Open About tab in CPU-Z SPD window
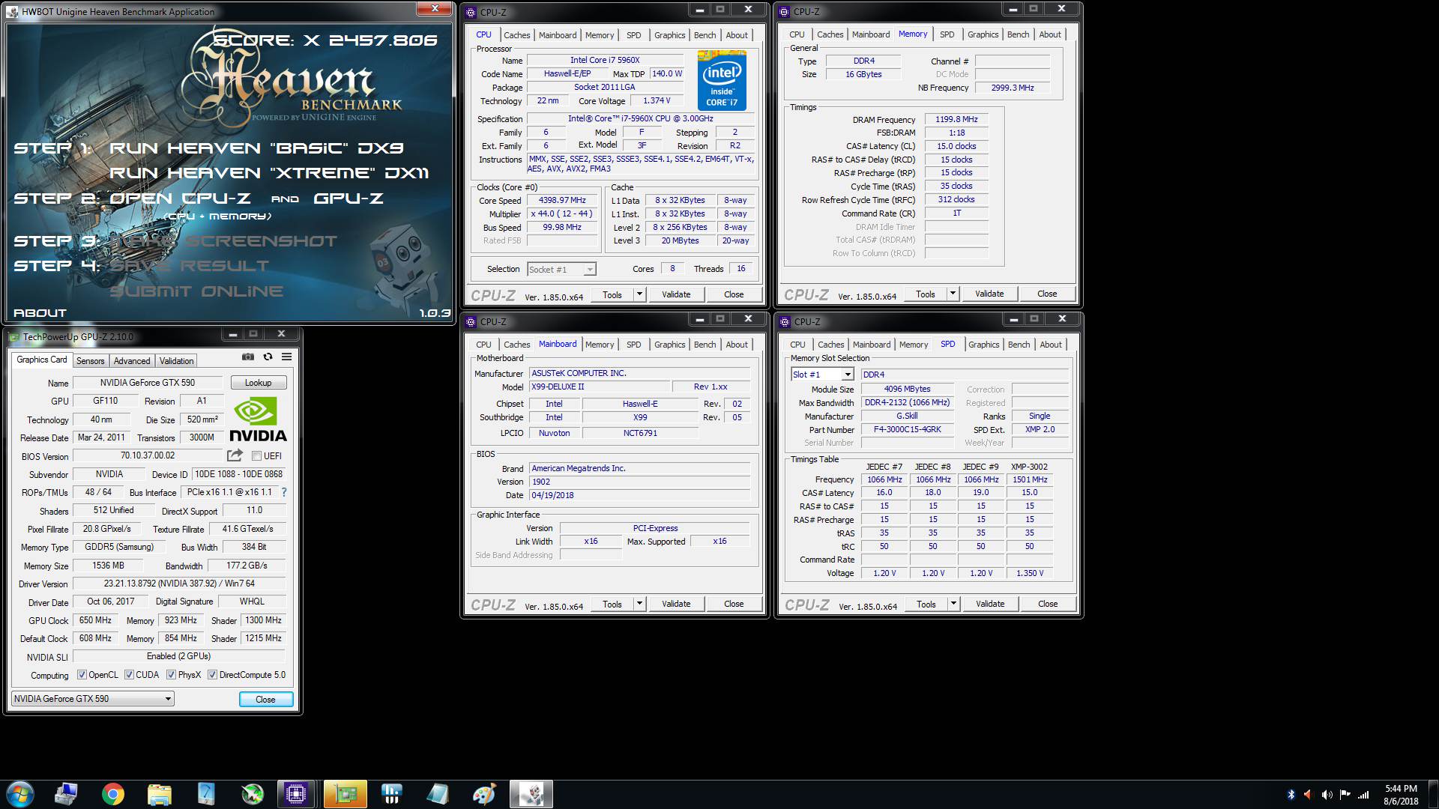Viewport: 1439px width, 809px height. click(1051, 345)
